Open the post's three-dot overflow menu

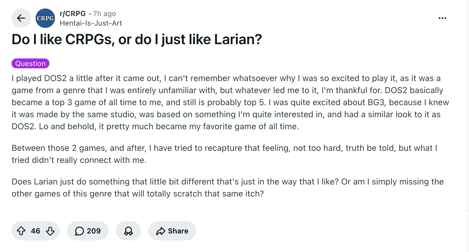click(x=442, y=18)
